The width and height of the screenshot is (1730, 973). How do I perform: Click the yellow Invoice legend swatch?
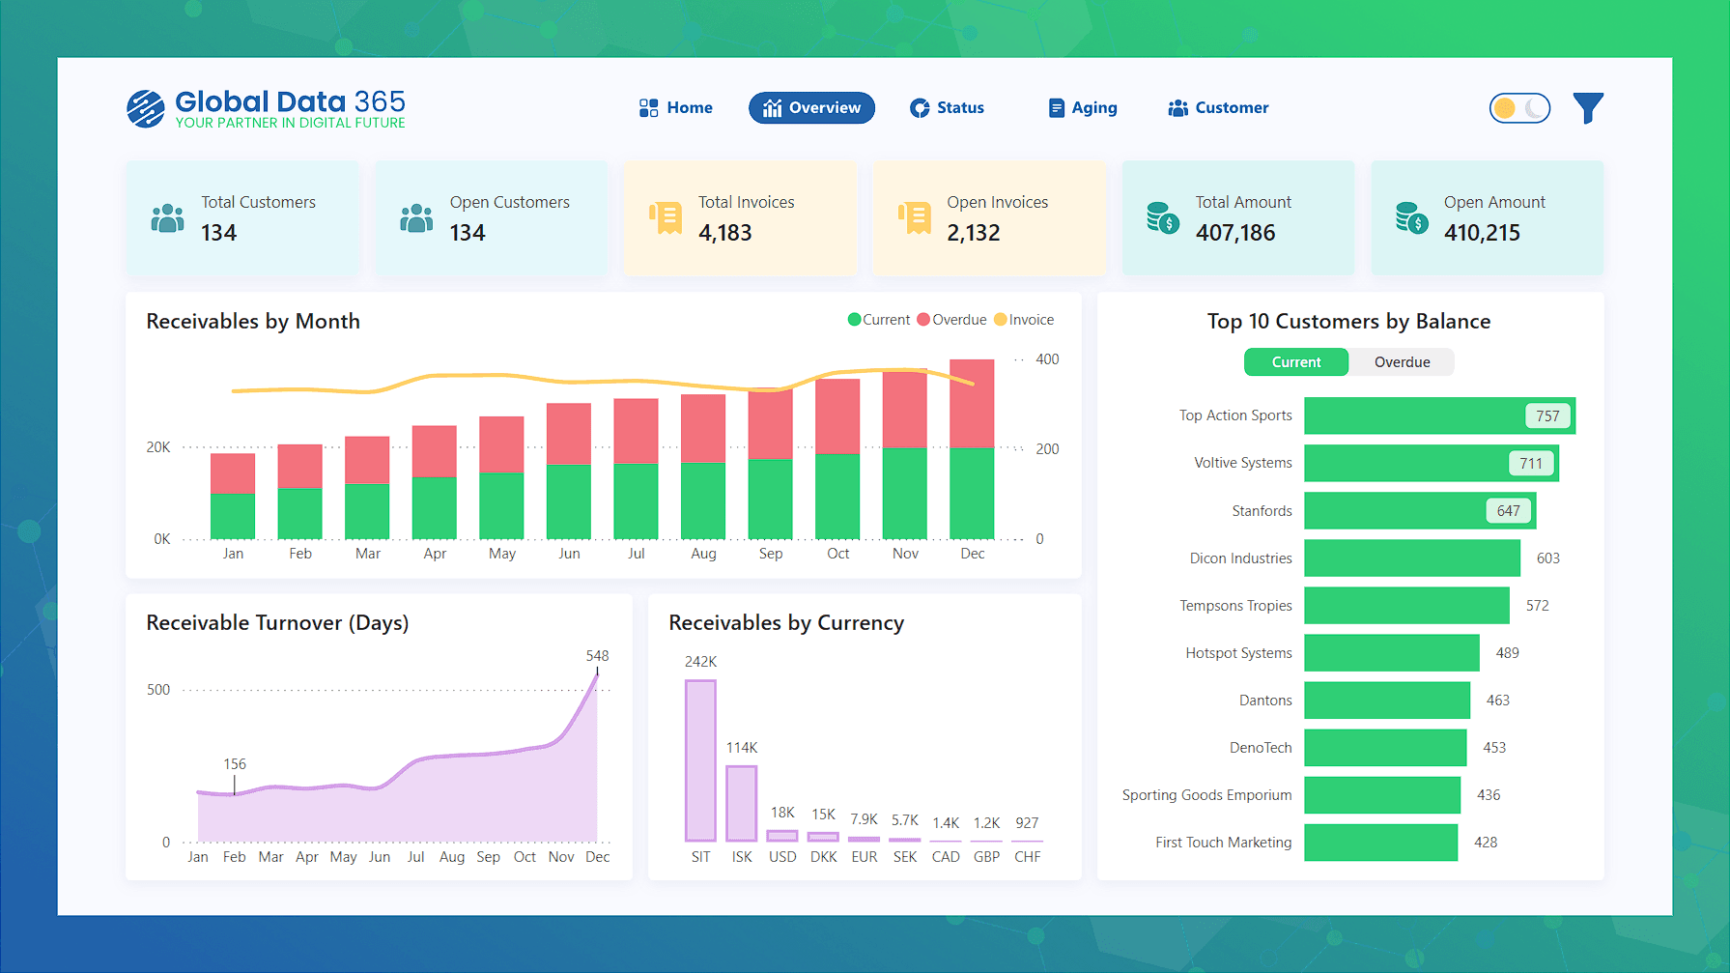[x=1001, y=320]
